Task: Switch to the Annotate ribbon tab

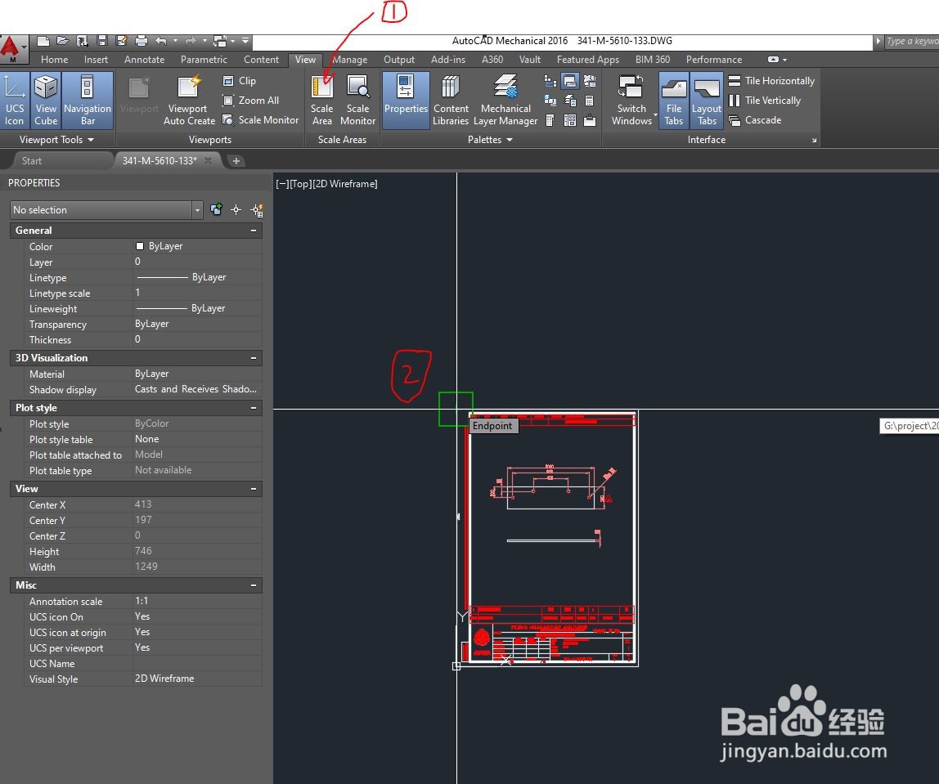Action: coord(144,59)
